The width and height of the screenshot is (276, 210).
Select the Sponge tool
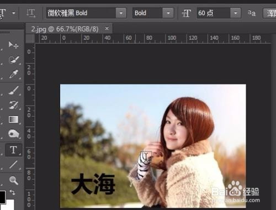pos(14,134)
